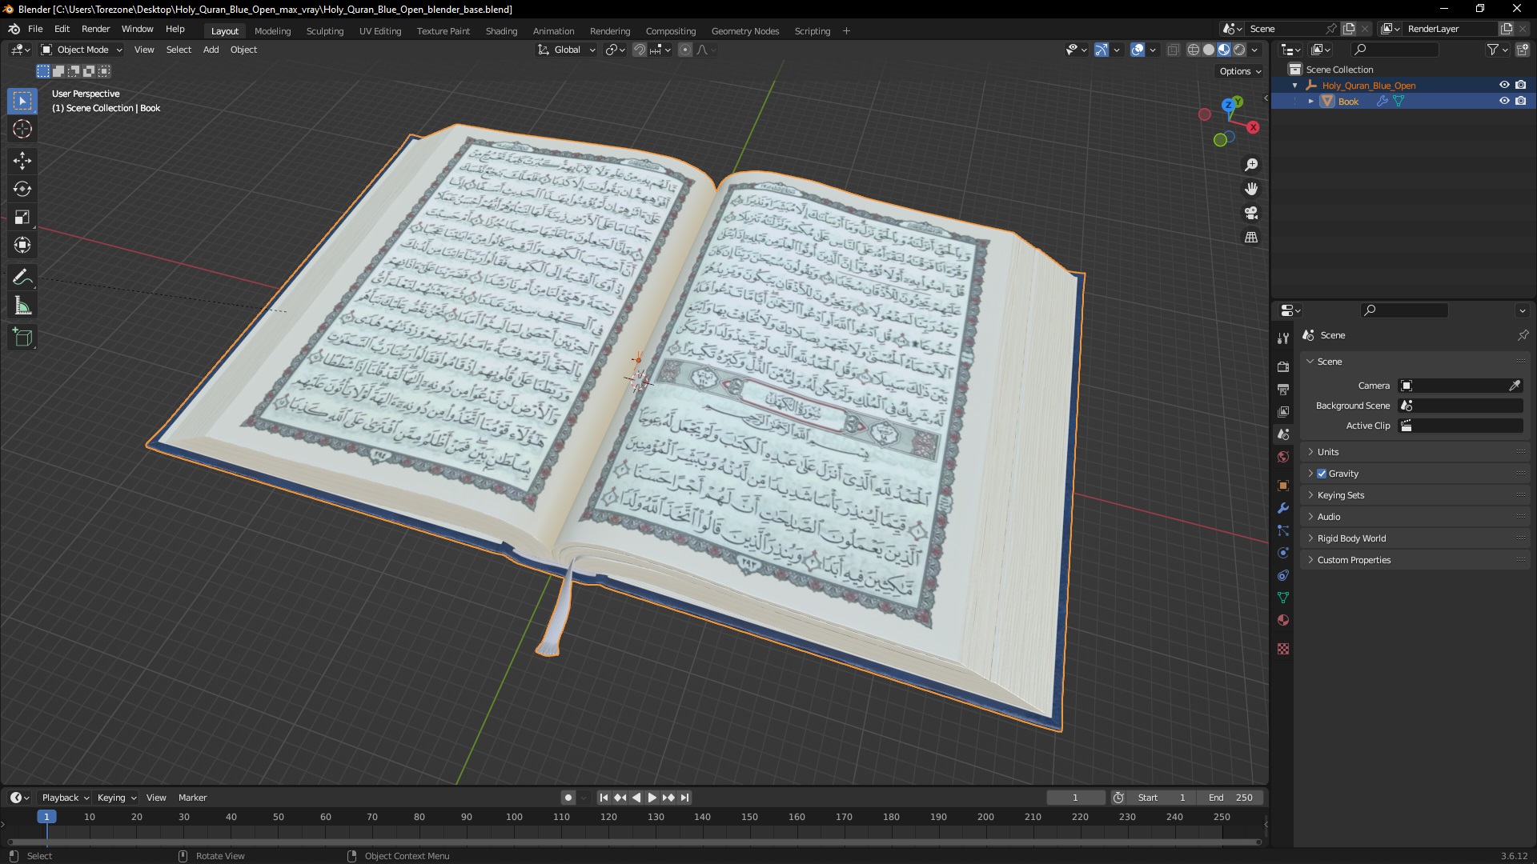Viewport: 1537px width, 864px height.
Task: Select the Measure tool
Action: click(22, 306)
